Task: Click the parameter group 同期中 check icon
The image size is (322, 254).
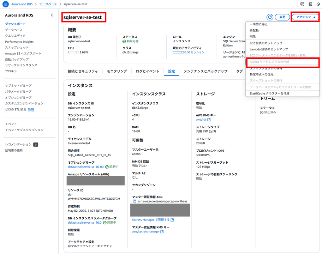Action: pyautogui.click(x=105, y=223)
